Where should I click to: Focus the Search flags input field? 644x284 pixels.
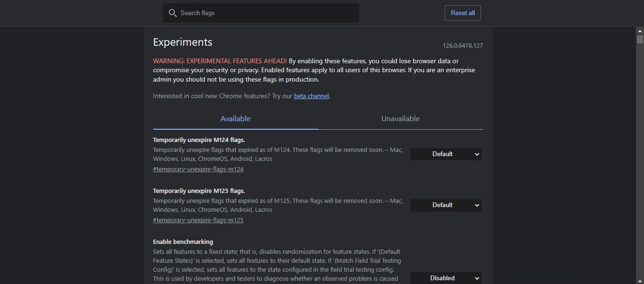coord(266,13)
